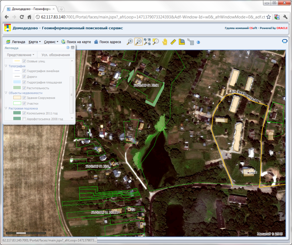
Task: Open the Сервис menu
Action: coord(51,42)
